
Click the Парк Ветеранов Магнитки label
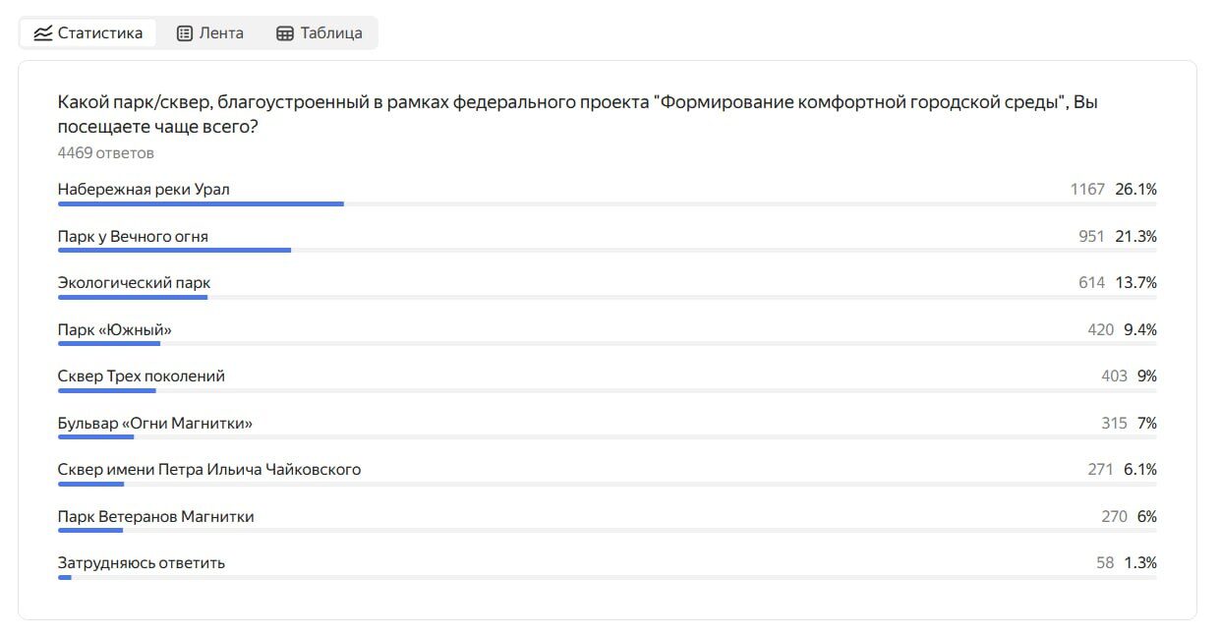point(156,516)
